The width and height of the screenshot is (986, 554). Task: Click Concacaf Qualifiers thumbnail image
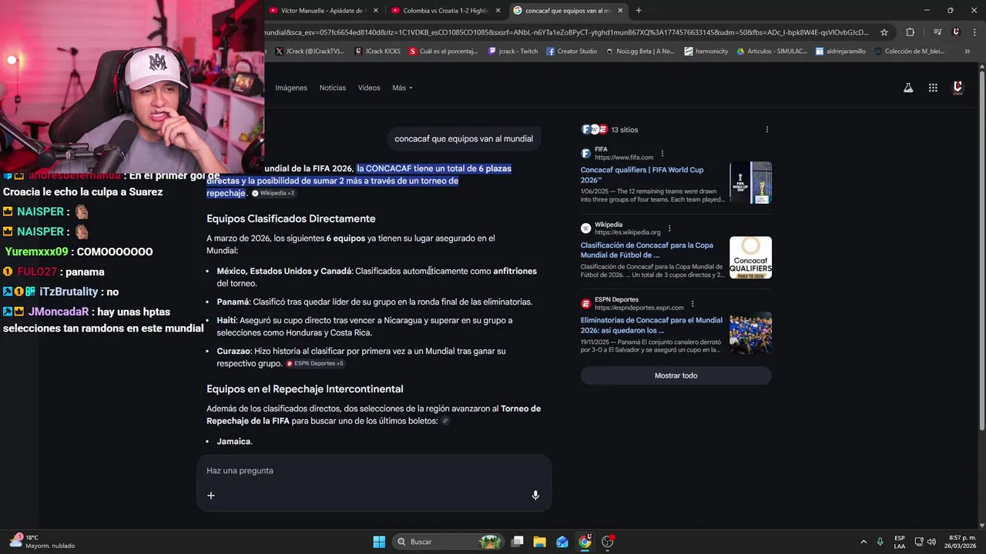[750, 257]
